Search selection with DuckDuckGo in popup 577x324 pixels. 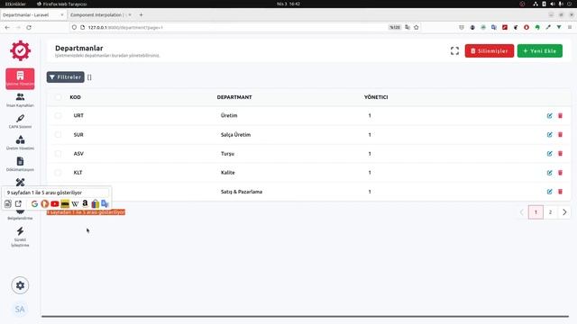pyautogui.click(x=45, y=203)
